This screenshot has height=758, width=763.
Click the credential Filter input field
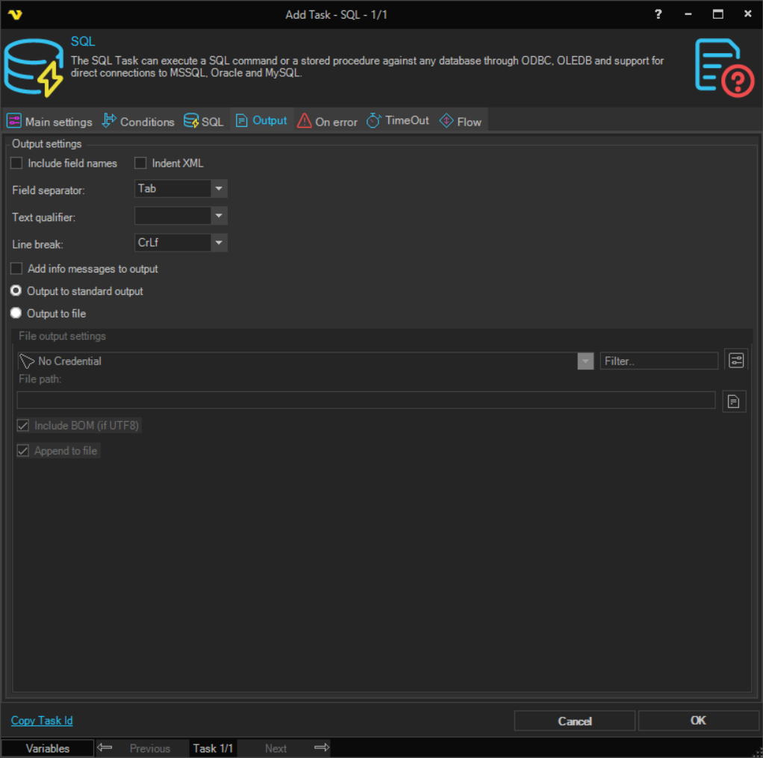point(658,361)
